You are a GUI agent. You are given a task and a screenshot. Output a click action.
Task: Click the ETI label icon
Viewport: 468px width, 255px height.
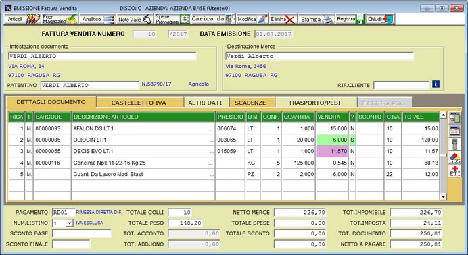[454, 171]
